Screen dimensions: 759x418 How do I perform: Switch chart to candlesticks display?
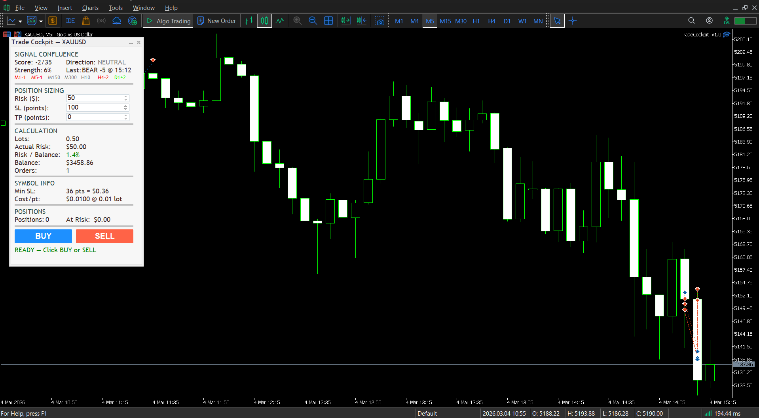point(264,21)
